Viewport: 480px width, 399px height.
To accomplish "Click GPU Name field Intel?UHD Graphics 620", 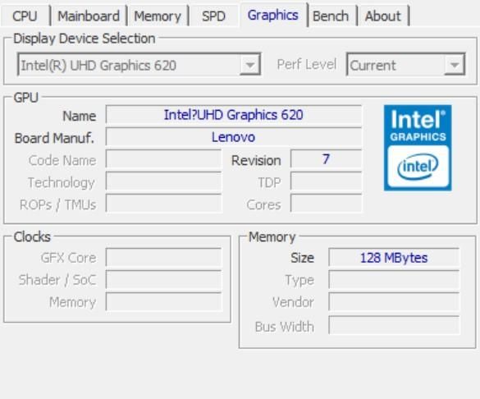I will click(234, 115).
